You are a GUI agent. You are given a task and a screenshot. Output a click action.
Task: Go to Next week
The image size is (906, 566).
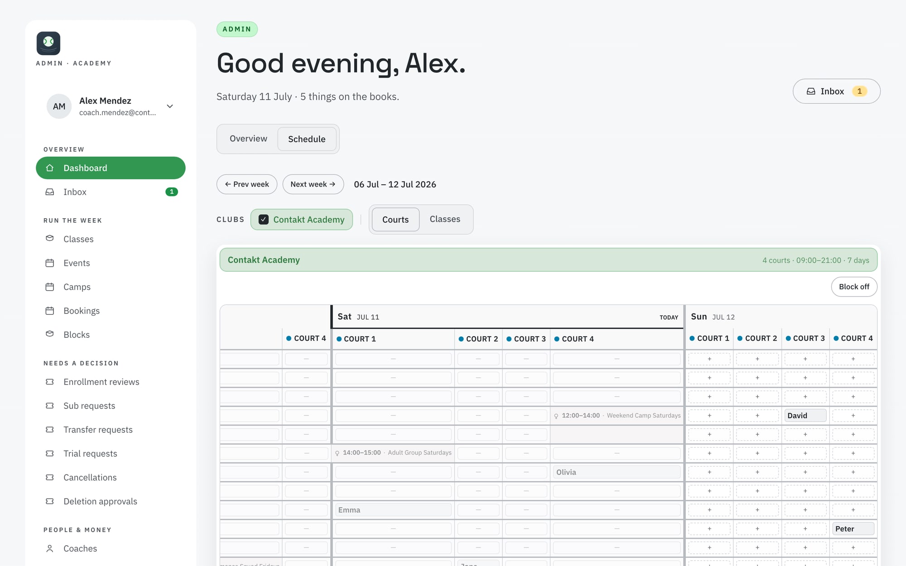[313, 184]
